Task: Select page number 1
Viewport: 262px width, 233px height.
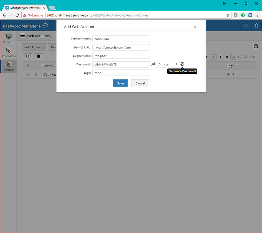Action: click(213, 57)
